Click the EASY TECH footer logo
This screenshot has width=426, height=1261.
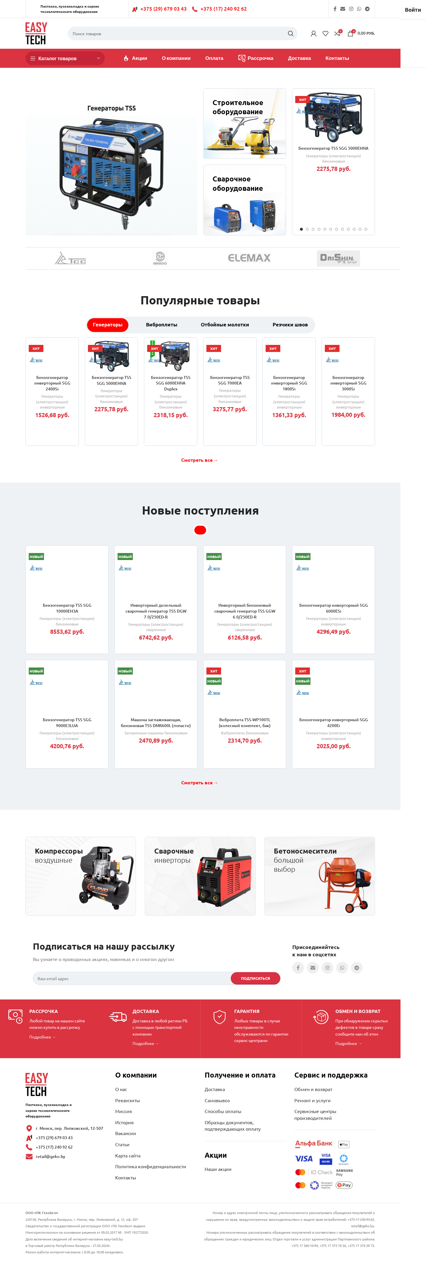click(37, 1085)
